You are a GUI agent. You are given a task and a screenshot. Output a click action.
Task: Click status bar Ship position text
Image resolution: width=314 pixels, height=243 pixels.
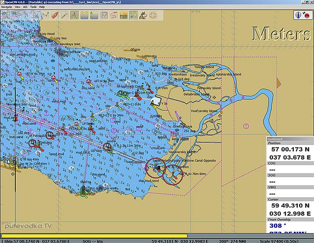click(37, 241)
